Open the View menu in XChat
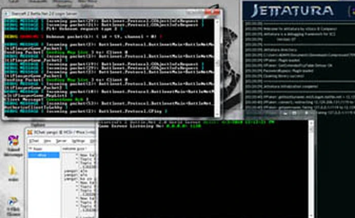Viewport: 355px width, 218px height. pos(48,140)
